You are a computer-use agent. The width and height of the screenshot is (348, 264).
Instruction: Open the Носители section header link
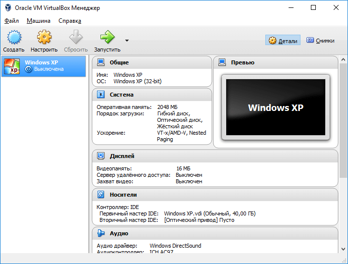click(123, 195)
